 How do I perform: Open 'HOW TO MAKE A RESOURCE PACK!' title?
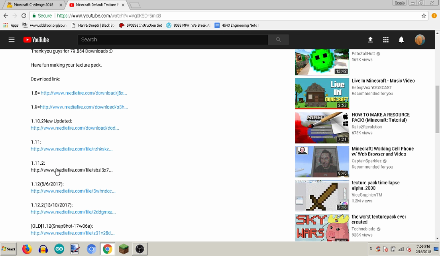click(x=381, y=117)
